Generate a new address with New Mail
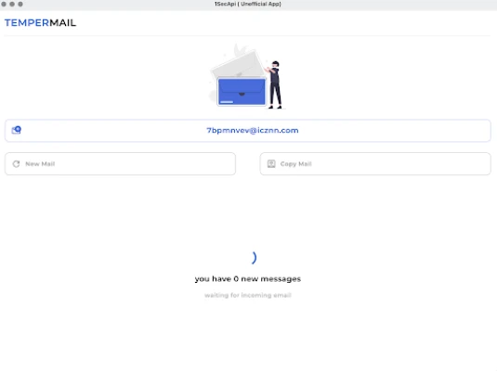497x371 pixels. coord(120,163)
